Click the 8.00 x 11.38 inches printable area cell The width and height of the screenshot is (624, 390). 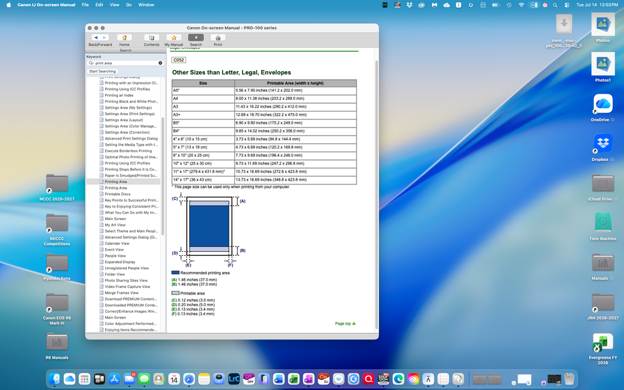(x=295, y=98)
